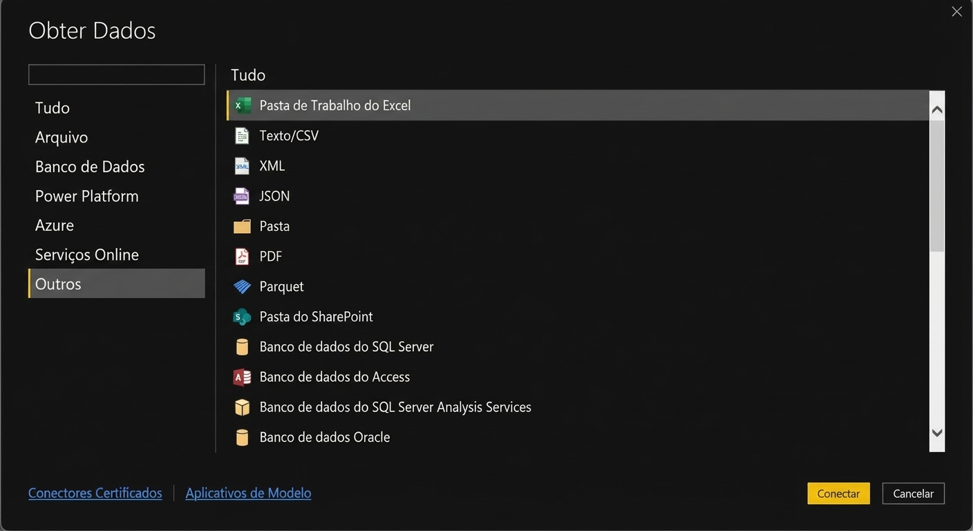
Task: Click the connector search box
Action: pyautogui.click(x=116, y=75)
